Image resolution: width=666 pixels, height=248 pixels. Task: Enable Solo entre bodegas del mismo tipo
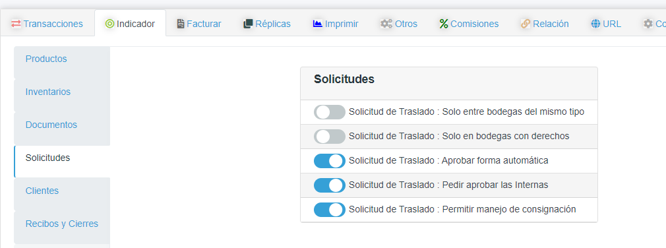point(330,112)
